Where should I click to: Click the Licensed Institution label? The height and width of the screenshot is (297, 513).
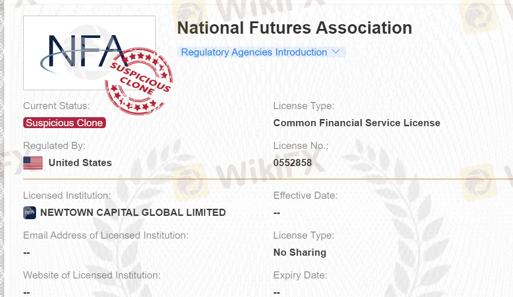67,195
